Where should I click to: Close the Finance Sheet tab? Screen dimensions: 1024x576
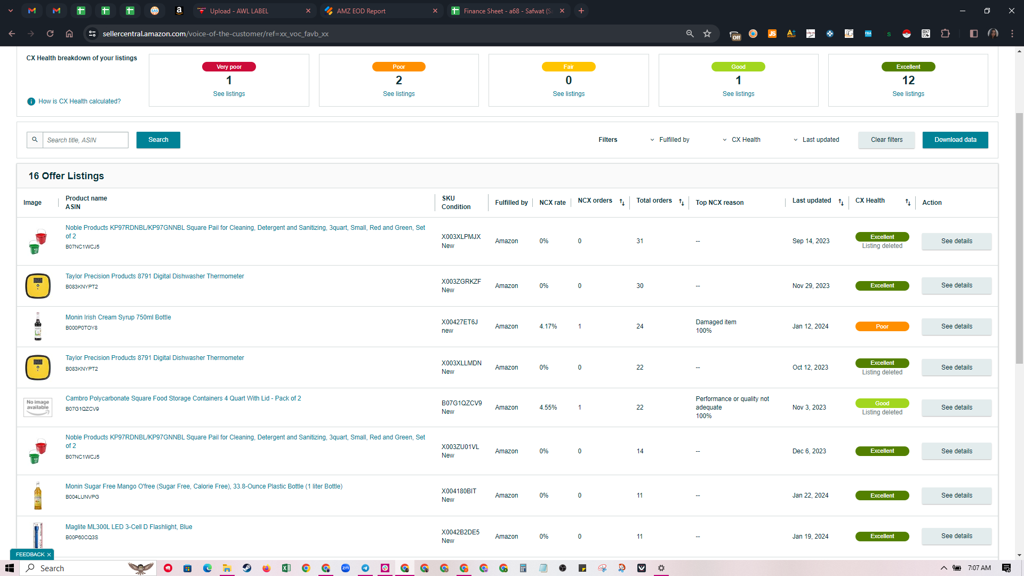tap(562, 11)
